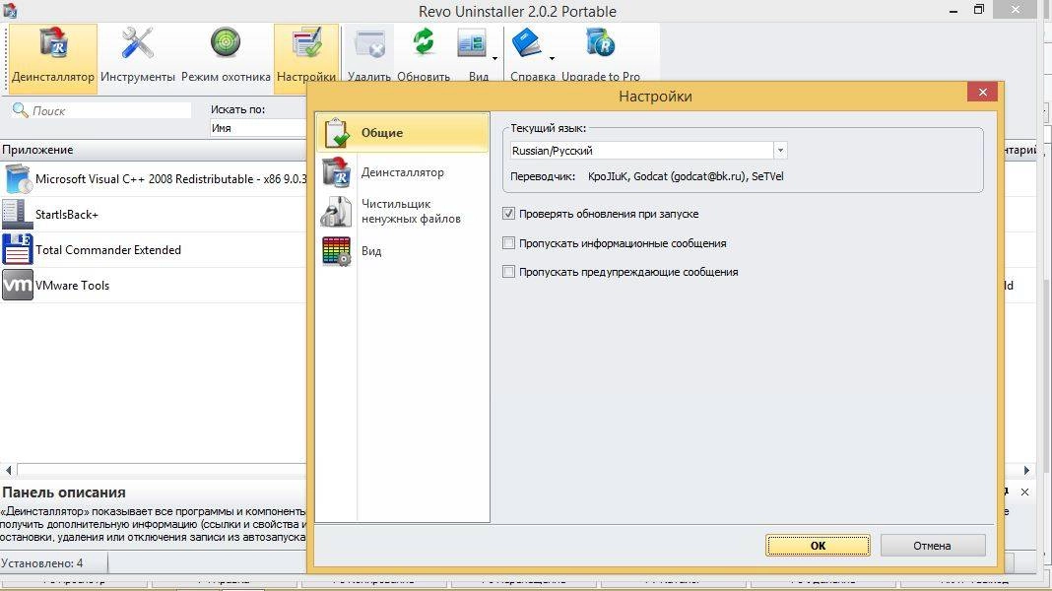1052x591 pixels.
Task: Click the Revo Uninstaller title bar icon
Action: click(10, 10)
